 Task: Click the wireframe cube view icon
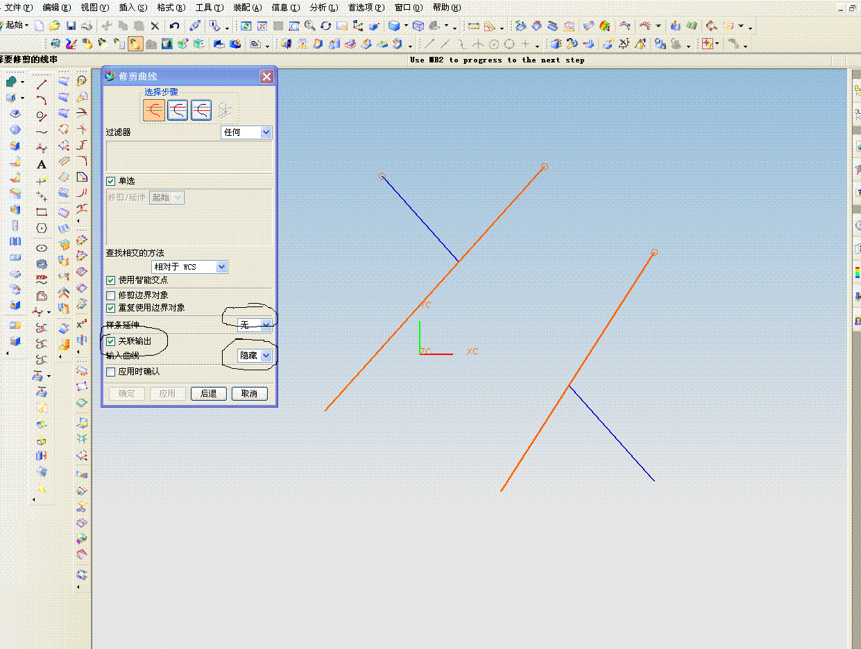pos(418,26)
